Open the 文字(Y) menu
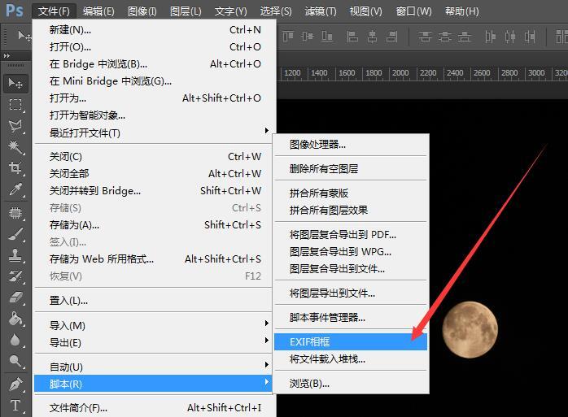The height and width of the screenshot is (417, 568). click(x=230, y=11)
